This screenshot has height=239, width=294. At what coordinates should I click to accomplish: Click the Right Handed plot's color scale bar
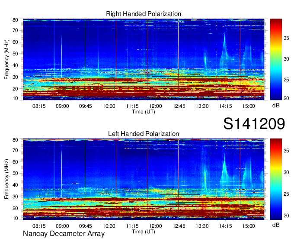[x=276, y=59]
